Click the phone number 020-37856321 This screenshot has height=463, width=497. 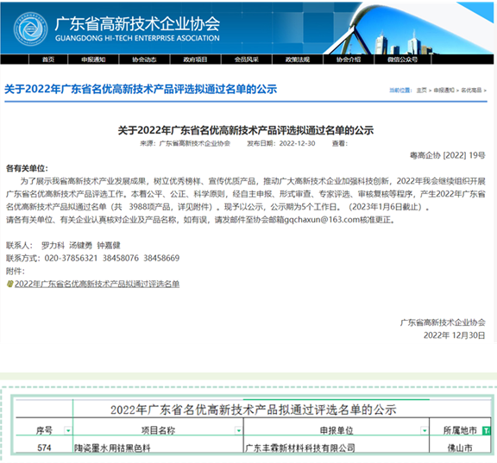[x=71, y=258]
